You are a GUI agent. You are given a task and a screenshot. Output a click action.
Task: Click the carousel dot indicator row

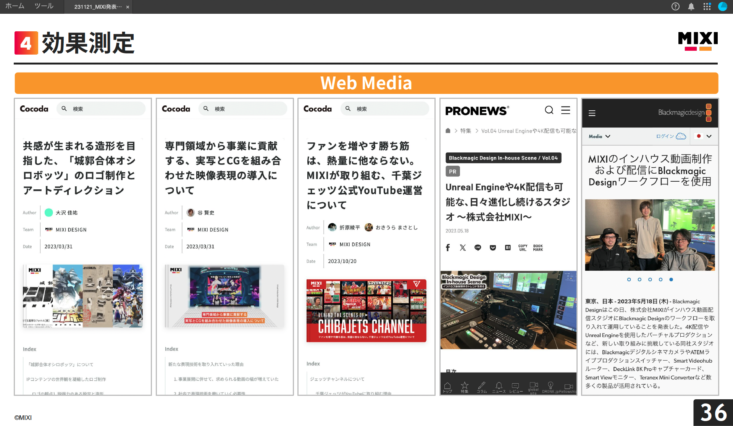pos(650,279)
